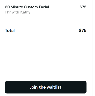The image size is (95, 96).
Task: Click the 1 hr duration text
Action: point(8,12)
